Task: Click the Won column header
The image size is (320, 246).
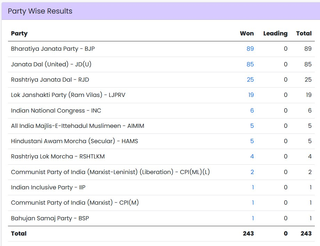Action: [x=247, y=33]
